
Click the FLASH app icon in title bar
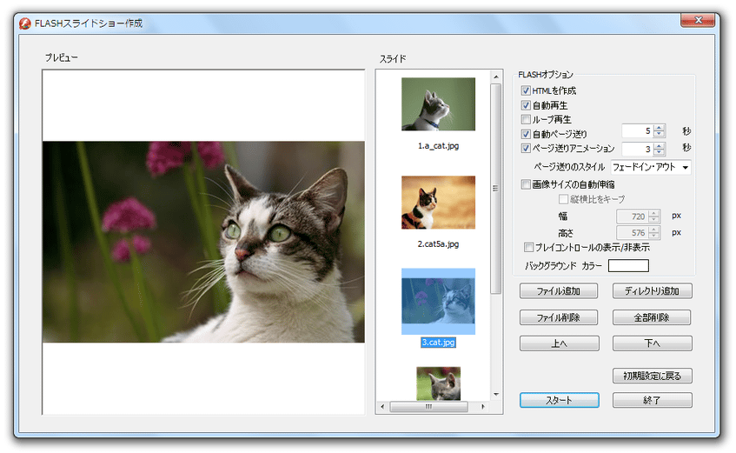click(25, 23)
